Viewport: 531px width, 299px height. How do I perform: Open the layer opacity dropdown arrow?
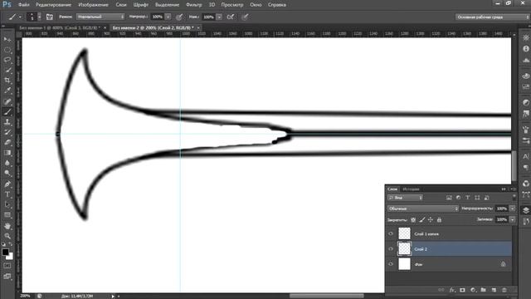513,208
